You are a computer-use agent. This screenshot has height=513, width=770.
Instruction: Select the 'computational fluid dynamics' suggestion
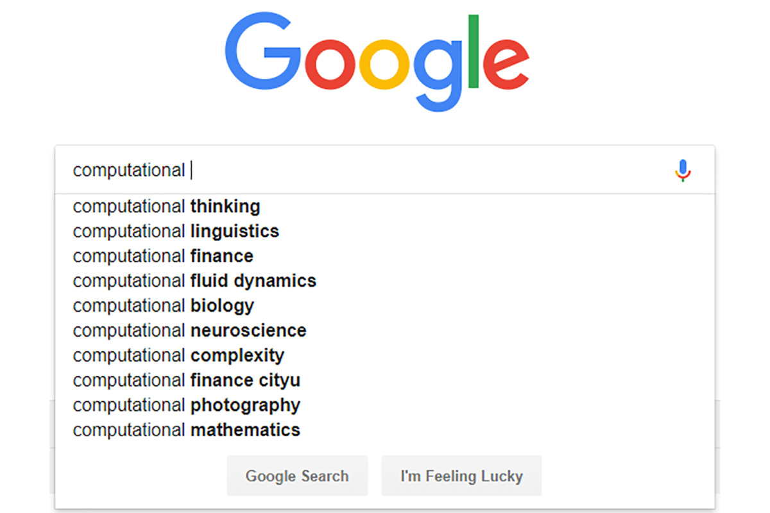point(385,281)
